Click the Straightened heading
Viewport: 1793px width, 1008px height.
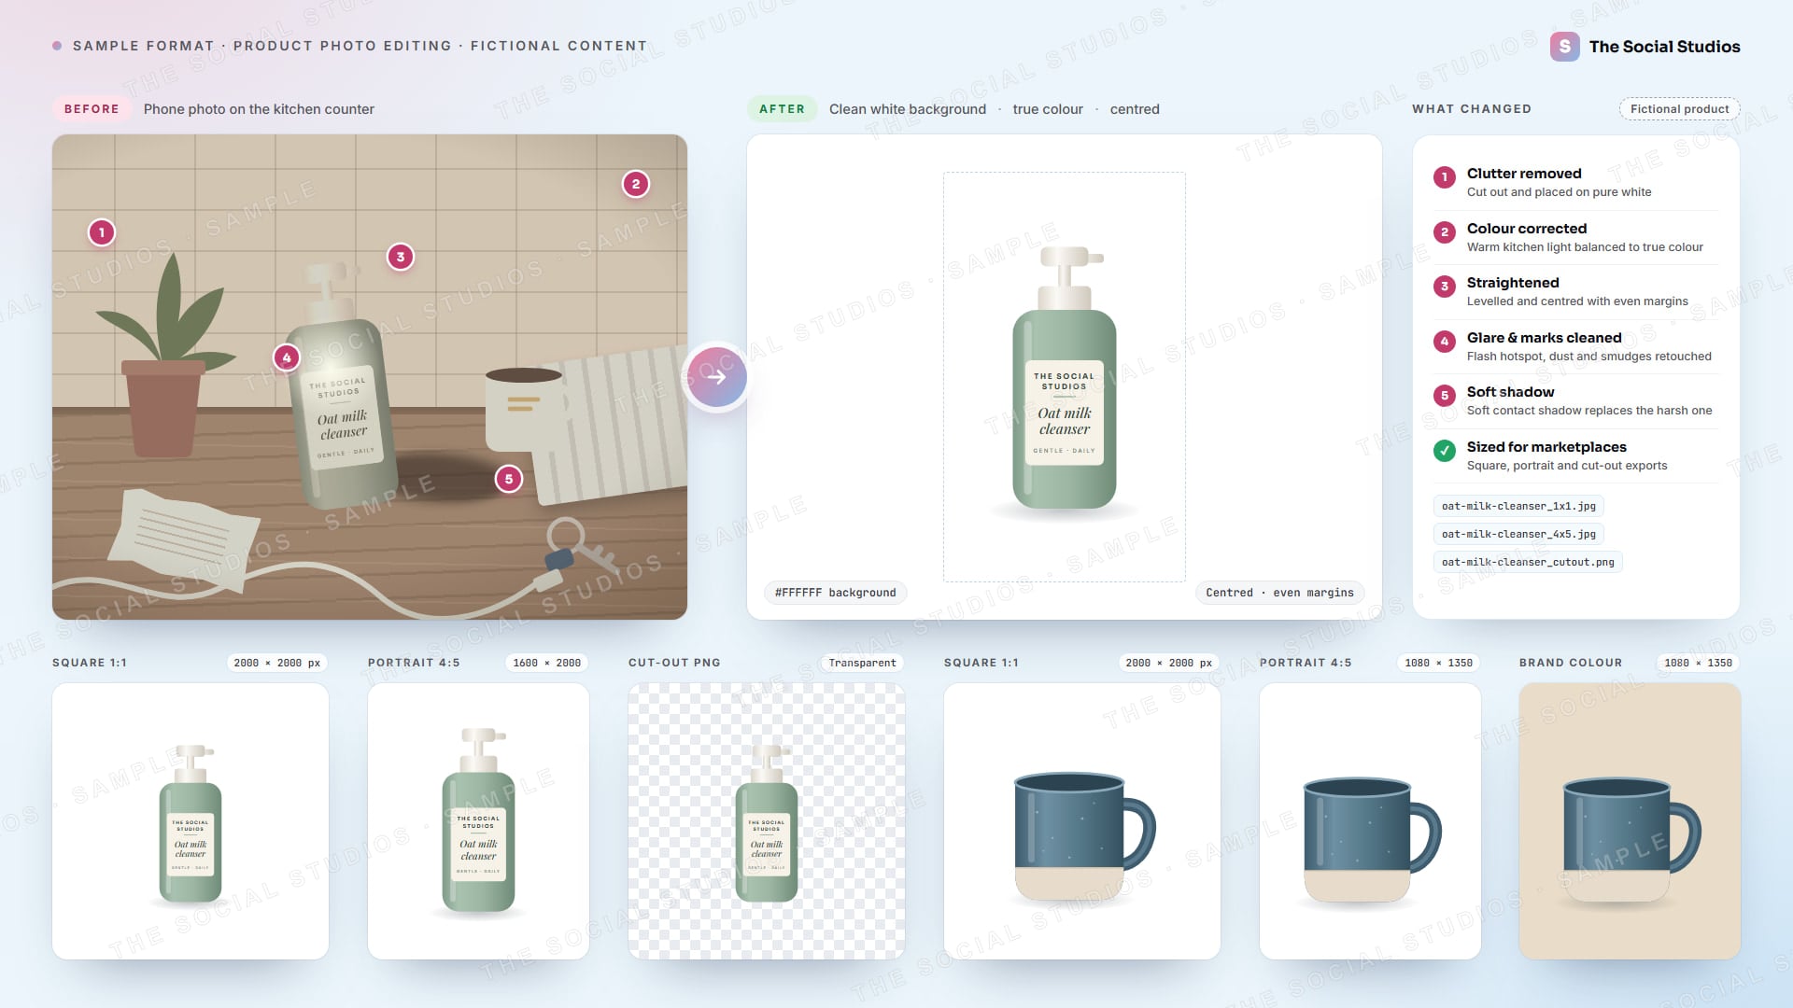pyautogui.click(x=1513, y=283)
